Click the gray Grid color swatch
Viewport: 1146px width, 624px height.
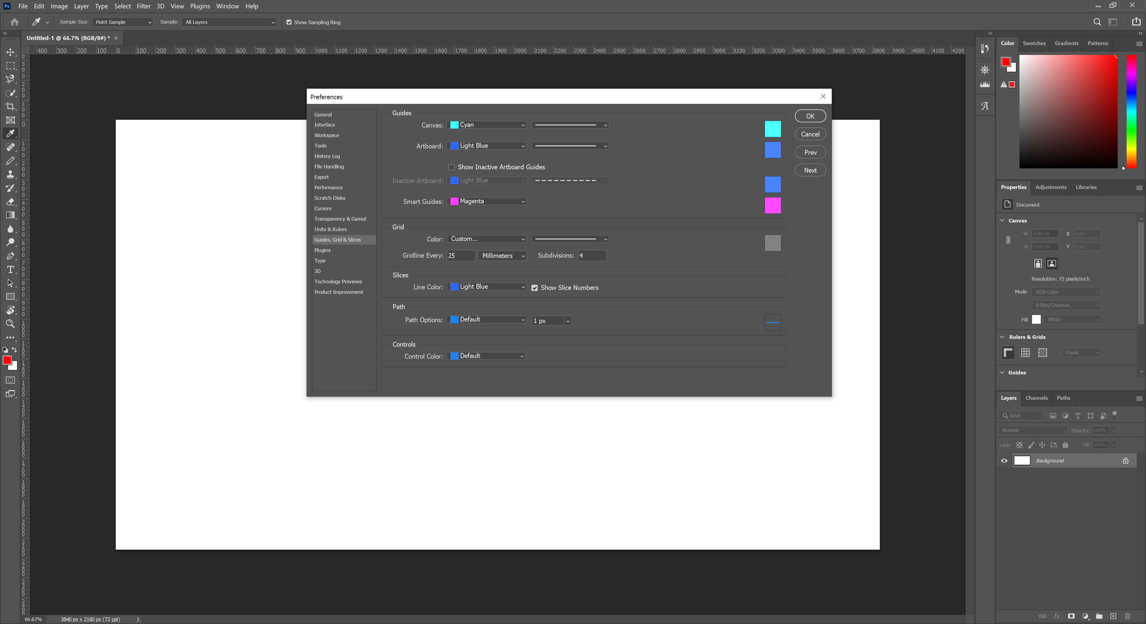[x=773, y=243]
